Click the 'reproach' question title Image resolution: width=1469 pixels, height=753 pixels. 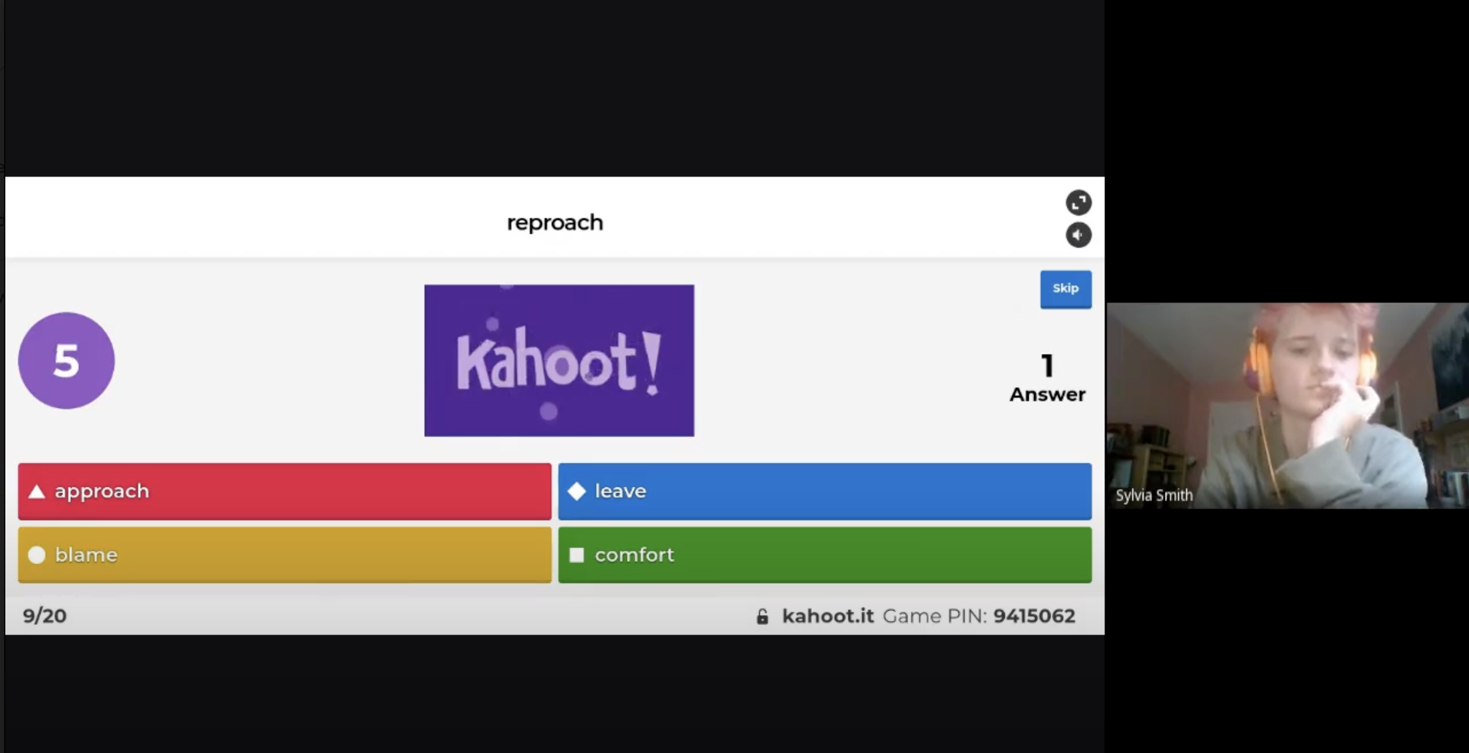[554, 222]
